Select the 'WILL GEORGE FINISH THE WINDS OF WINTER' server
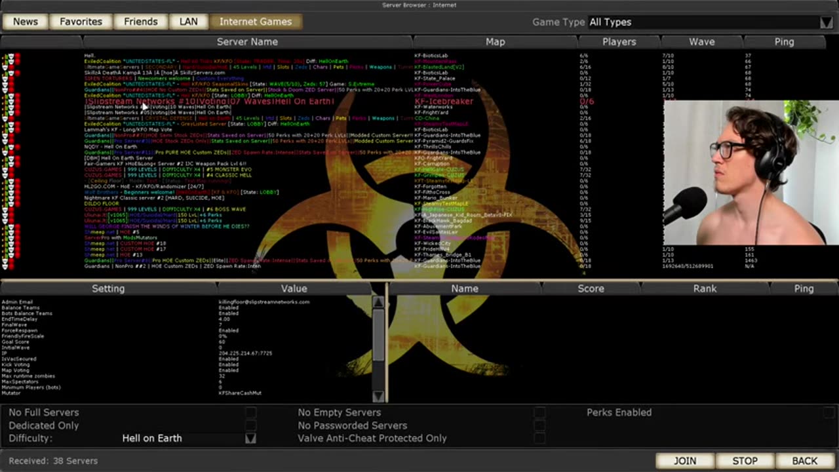The width and height of the screenshot is (839, 472). coord(166,226)
